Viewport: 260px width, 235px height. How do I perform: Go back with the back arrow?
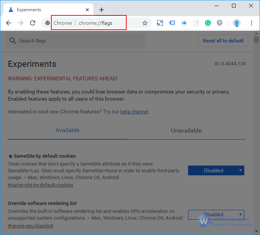pos(9,23)
